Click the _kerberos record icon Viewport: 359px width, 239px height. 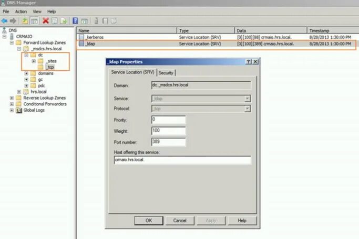click(x=81, y=37)
